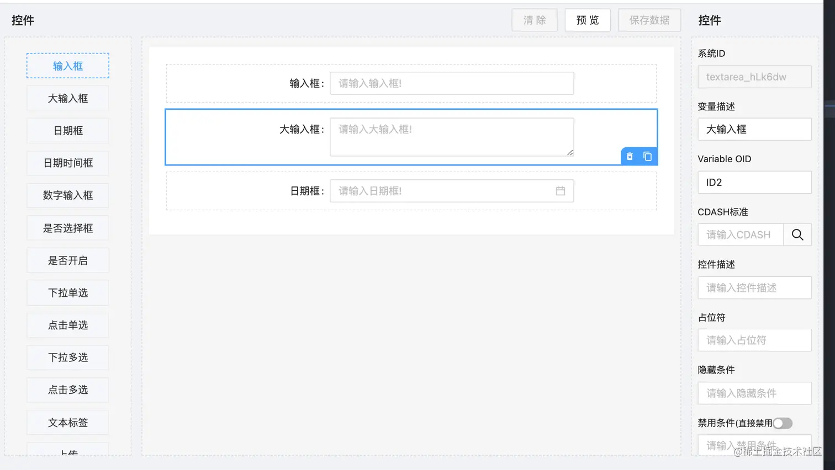Duplicate the 大输入框 field with the copy icon
Screen dimensions: 835x470
647,157
